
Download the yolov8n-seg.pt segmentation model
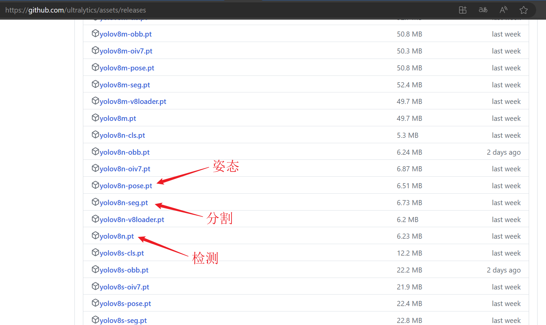pos(124,203)
